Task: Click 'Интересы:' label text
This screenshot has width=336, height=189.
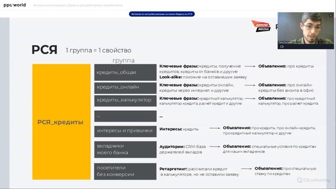Action: point(171,129)
